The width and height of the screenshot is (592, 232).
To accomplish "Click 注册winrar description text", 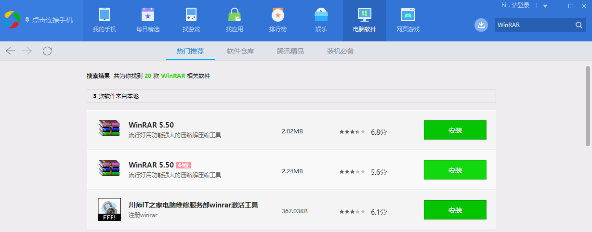I will click(x=143, y=215).
